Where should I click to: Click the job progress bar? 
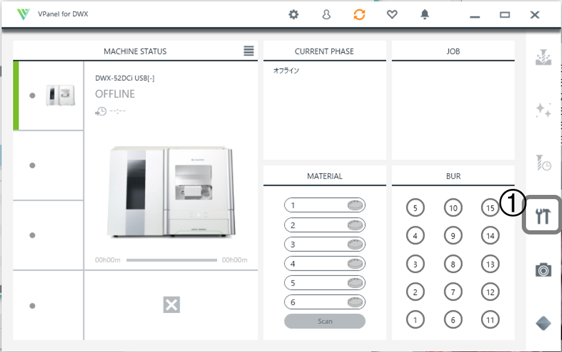pyautogui.click(x=172, y=260)
